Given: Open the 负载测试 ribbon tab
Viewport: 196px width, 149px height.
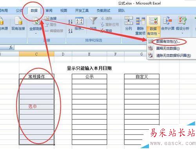Looking at the screenshot, I should point(103,11).
